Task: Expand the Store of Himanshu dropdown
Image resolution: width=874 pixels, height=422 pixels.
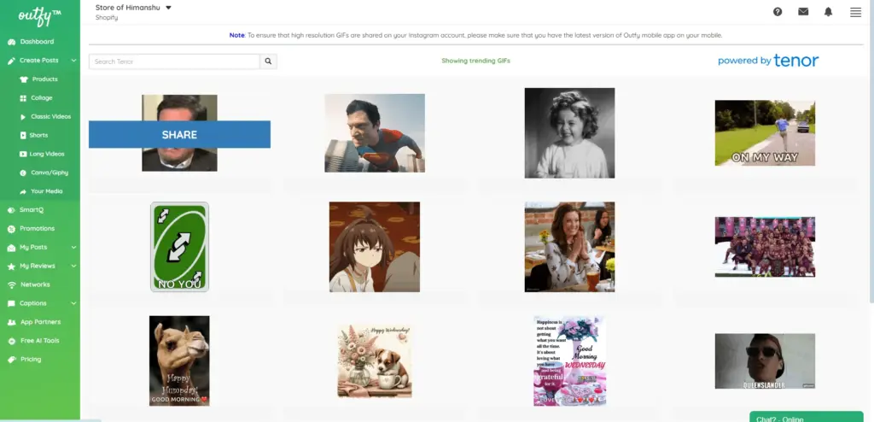Action: tap(168, 8)
